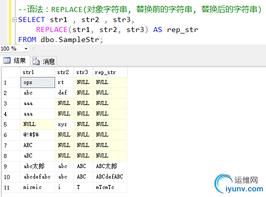
Task: Select the str1 column header
Action: point(38,72)
